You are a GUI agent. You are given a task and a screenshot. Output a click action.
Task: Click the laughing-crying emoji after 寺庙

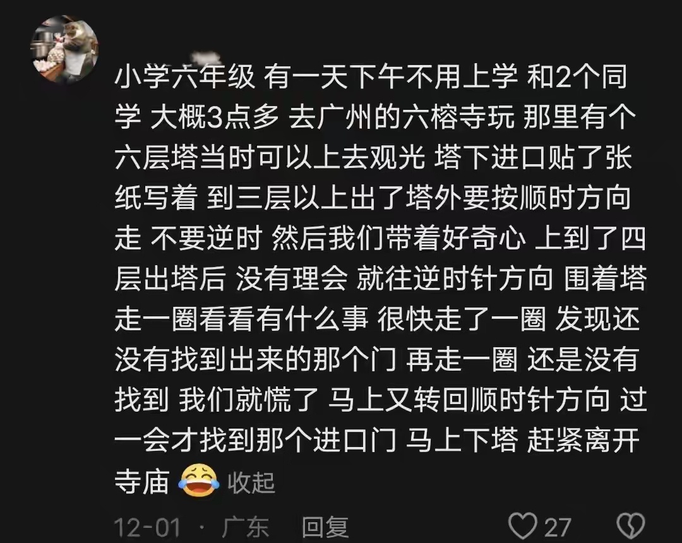[198, 481]
